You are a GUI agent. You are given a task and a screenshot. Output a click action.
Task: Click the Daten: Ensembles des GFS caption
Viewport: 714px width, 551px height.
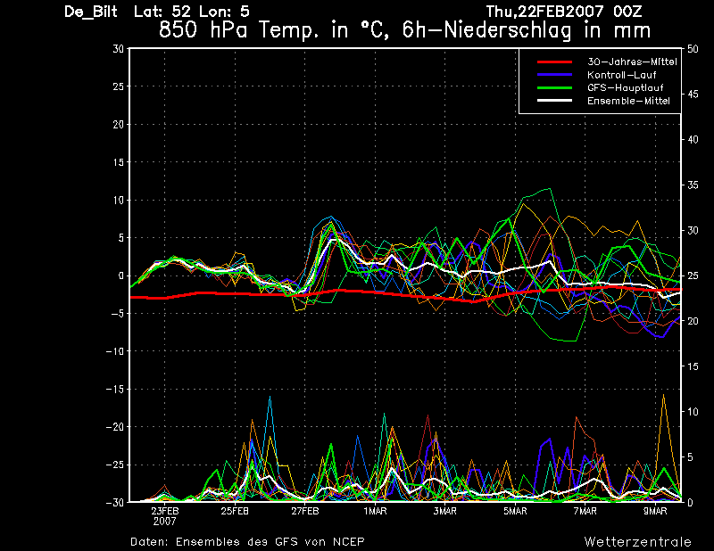[247, 541]
